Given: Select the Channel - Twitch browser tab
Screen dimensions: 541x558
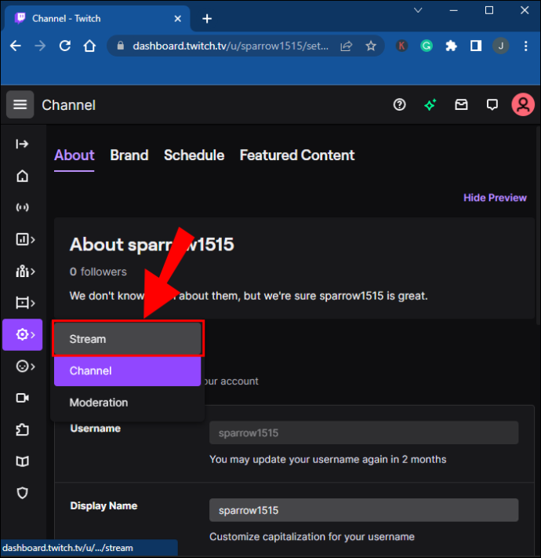Looking at the screenshot, I should click(x=97, y=19).
